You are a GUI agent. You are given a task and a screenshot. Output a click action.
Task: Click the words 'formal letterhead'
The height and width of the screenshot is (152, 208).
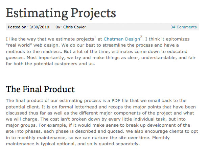coord(78,107)
